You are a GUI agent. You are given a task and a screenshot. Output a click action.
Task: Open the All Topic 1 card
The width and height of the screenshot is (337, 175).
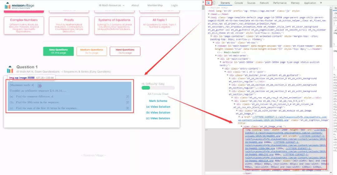(159, 26)
